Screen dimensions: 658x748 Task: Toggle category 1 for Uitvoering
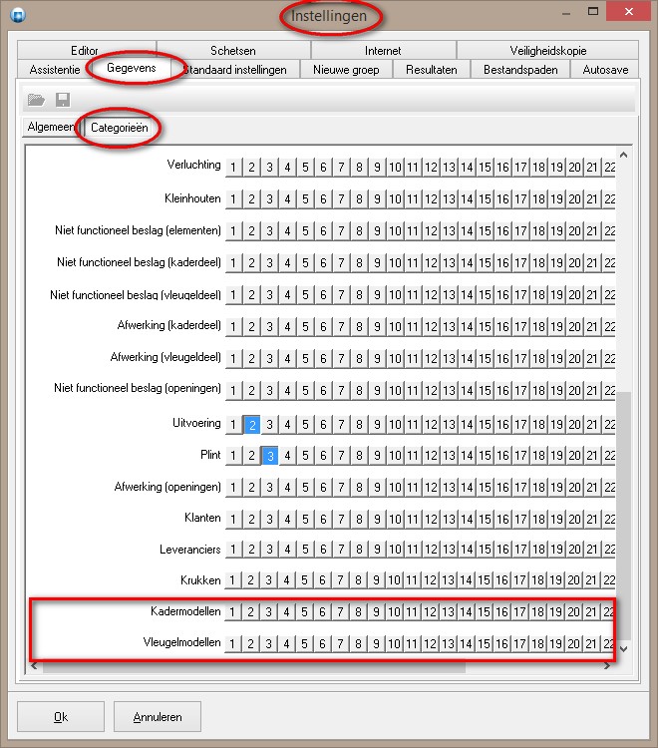[233, 424]
